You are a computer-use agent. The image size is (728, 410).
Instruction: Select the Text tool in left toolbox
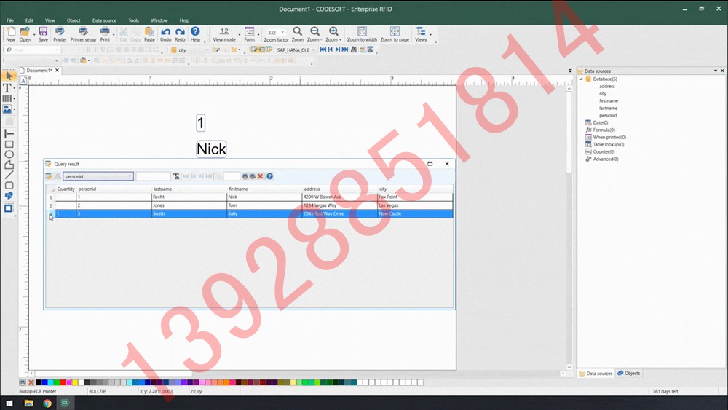(x=8, y=87)
